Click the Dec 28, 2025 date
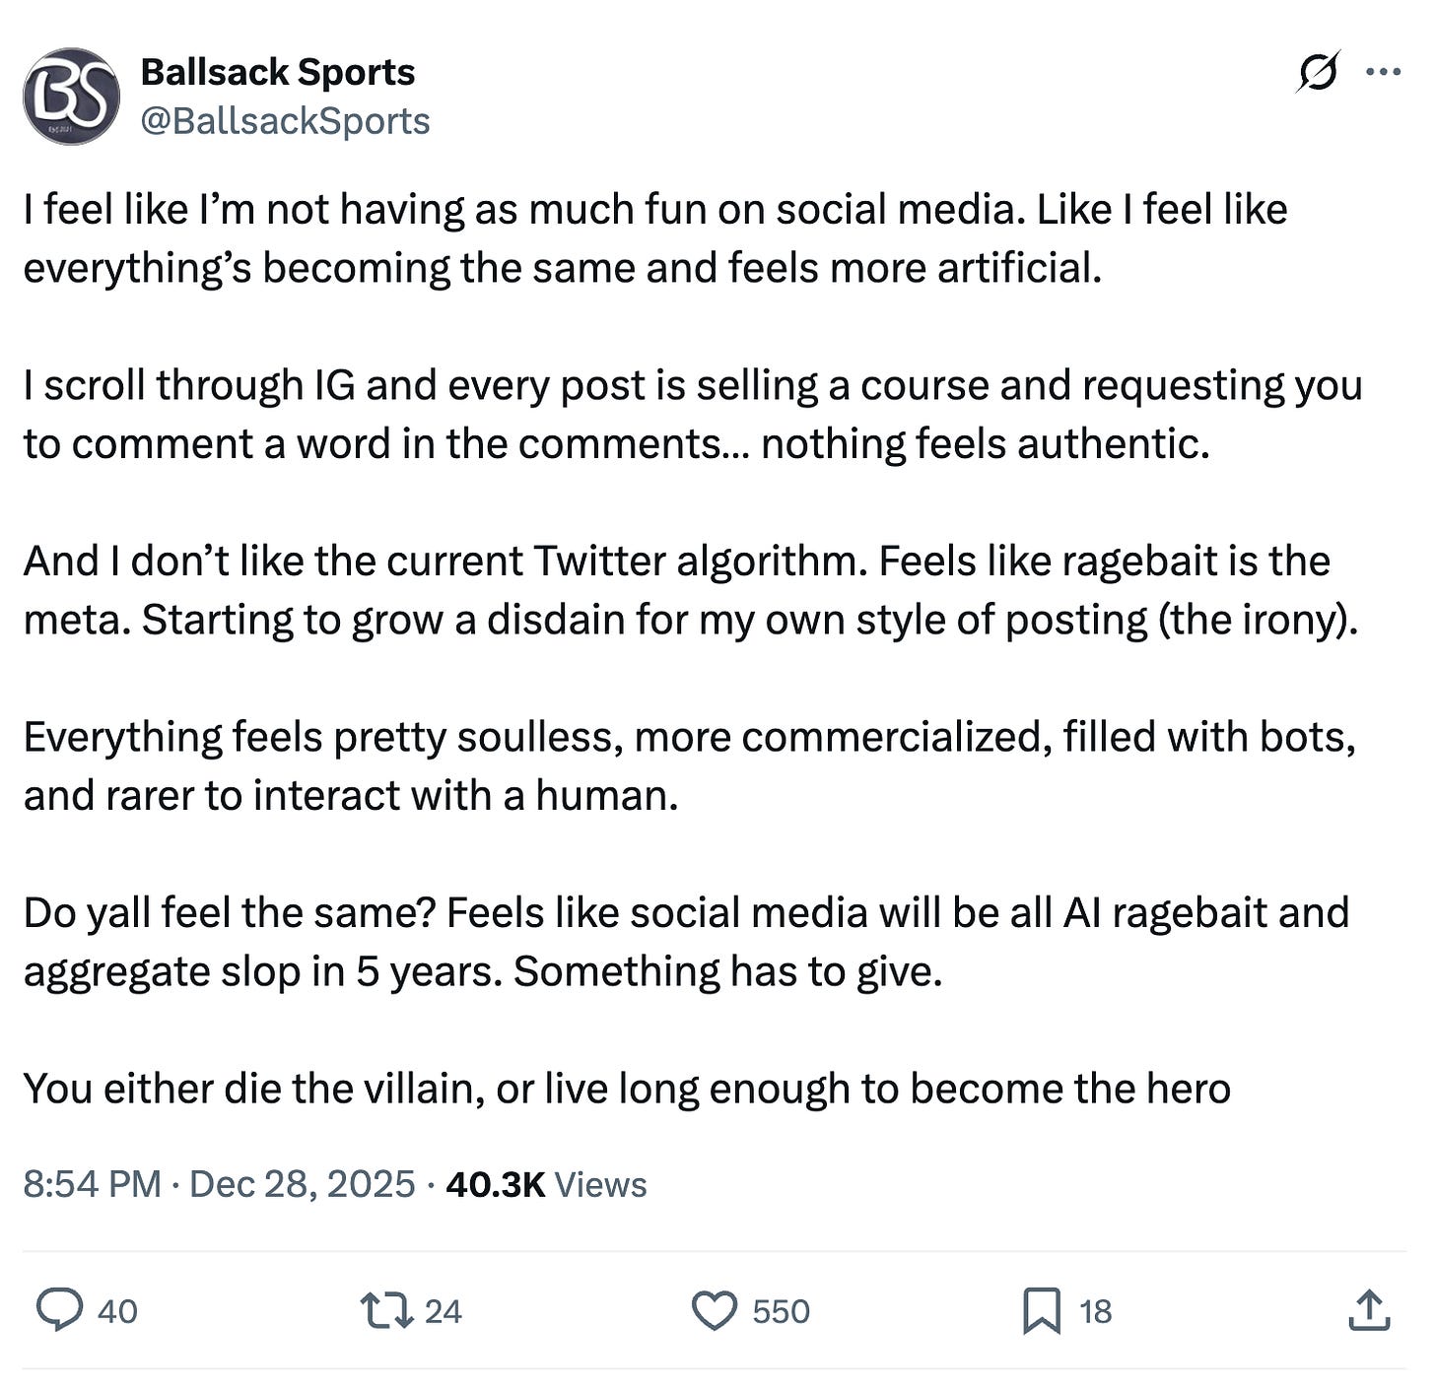Viewport: 1435px width, 1391px height. (302, 1184)
